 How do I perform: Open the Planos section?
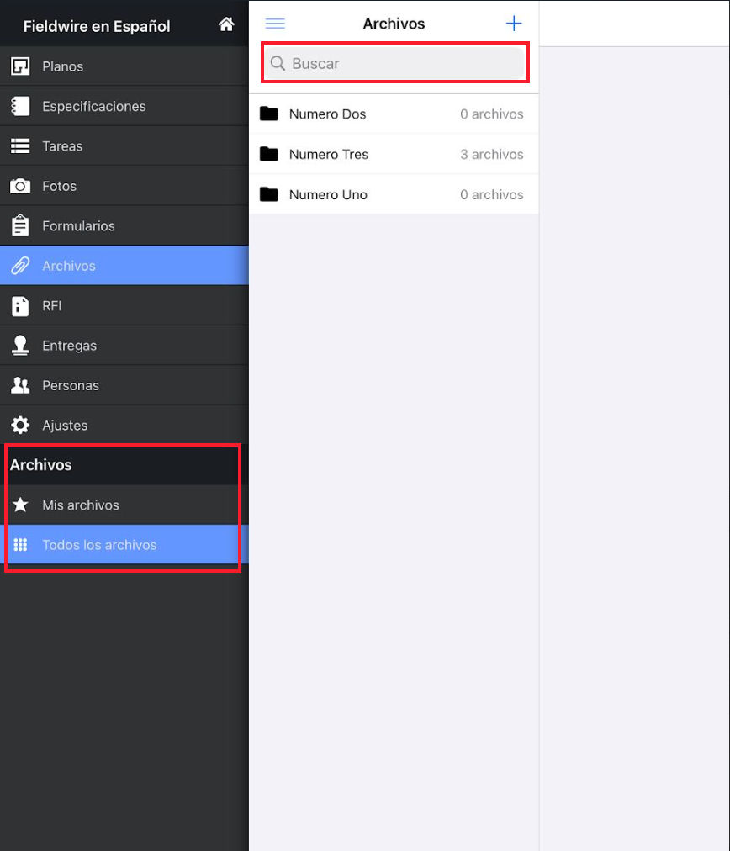point(124,66)
